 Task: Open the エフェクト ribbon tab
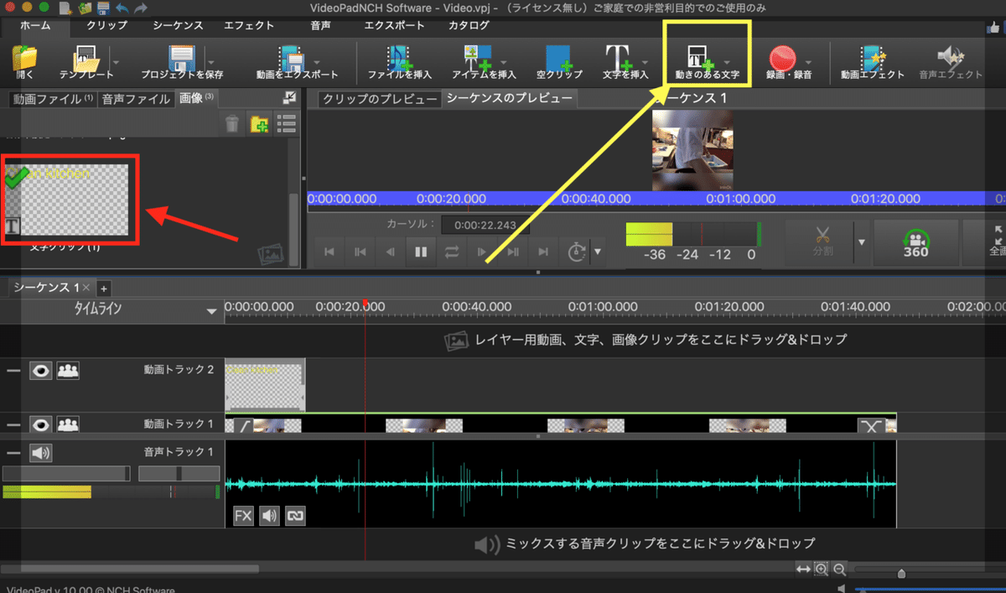click(x=249, y=25)
